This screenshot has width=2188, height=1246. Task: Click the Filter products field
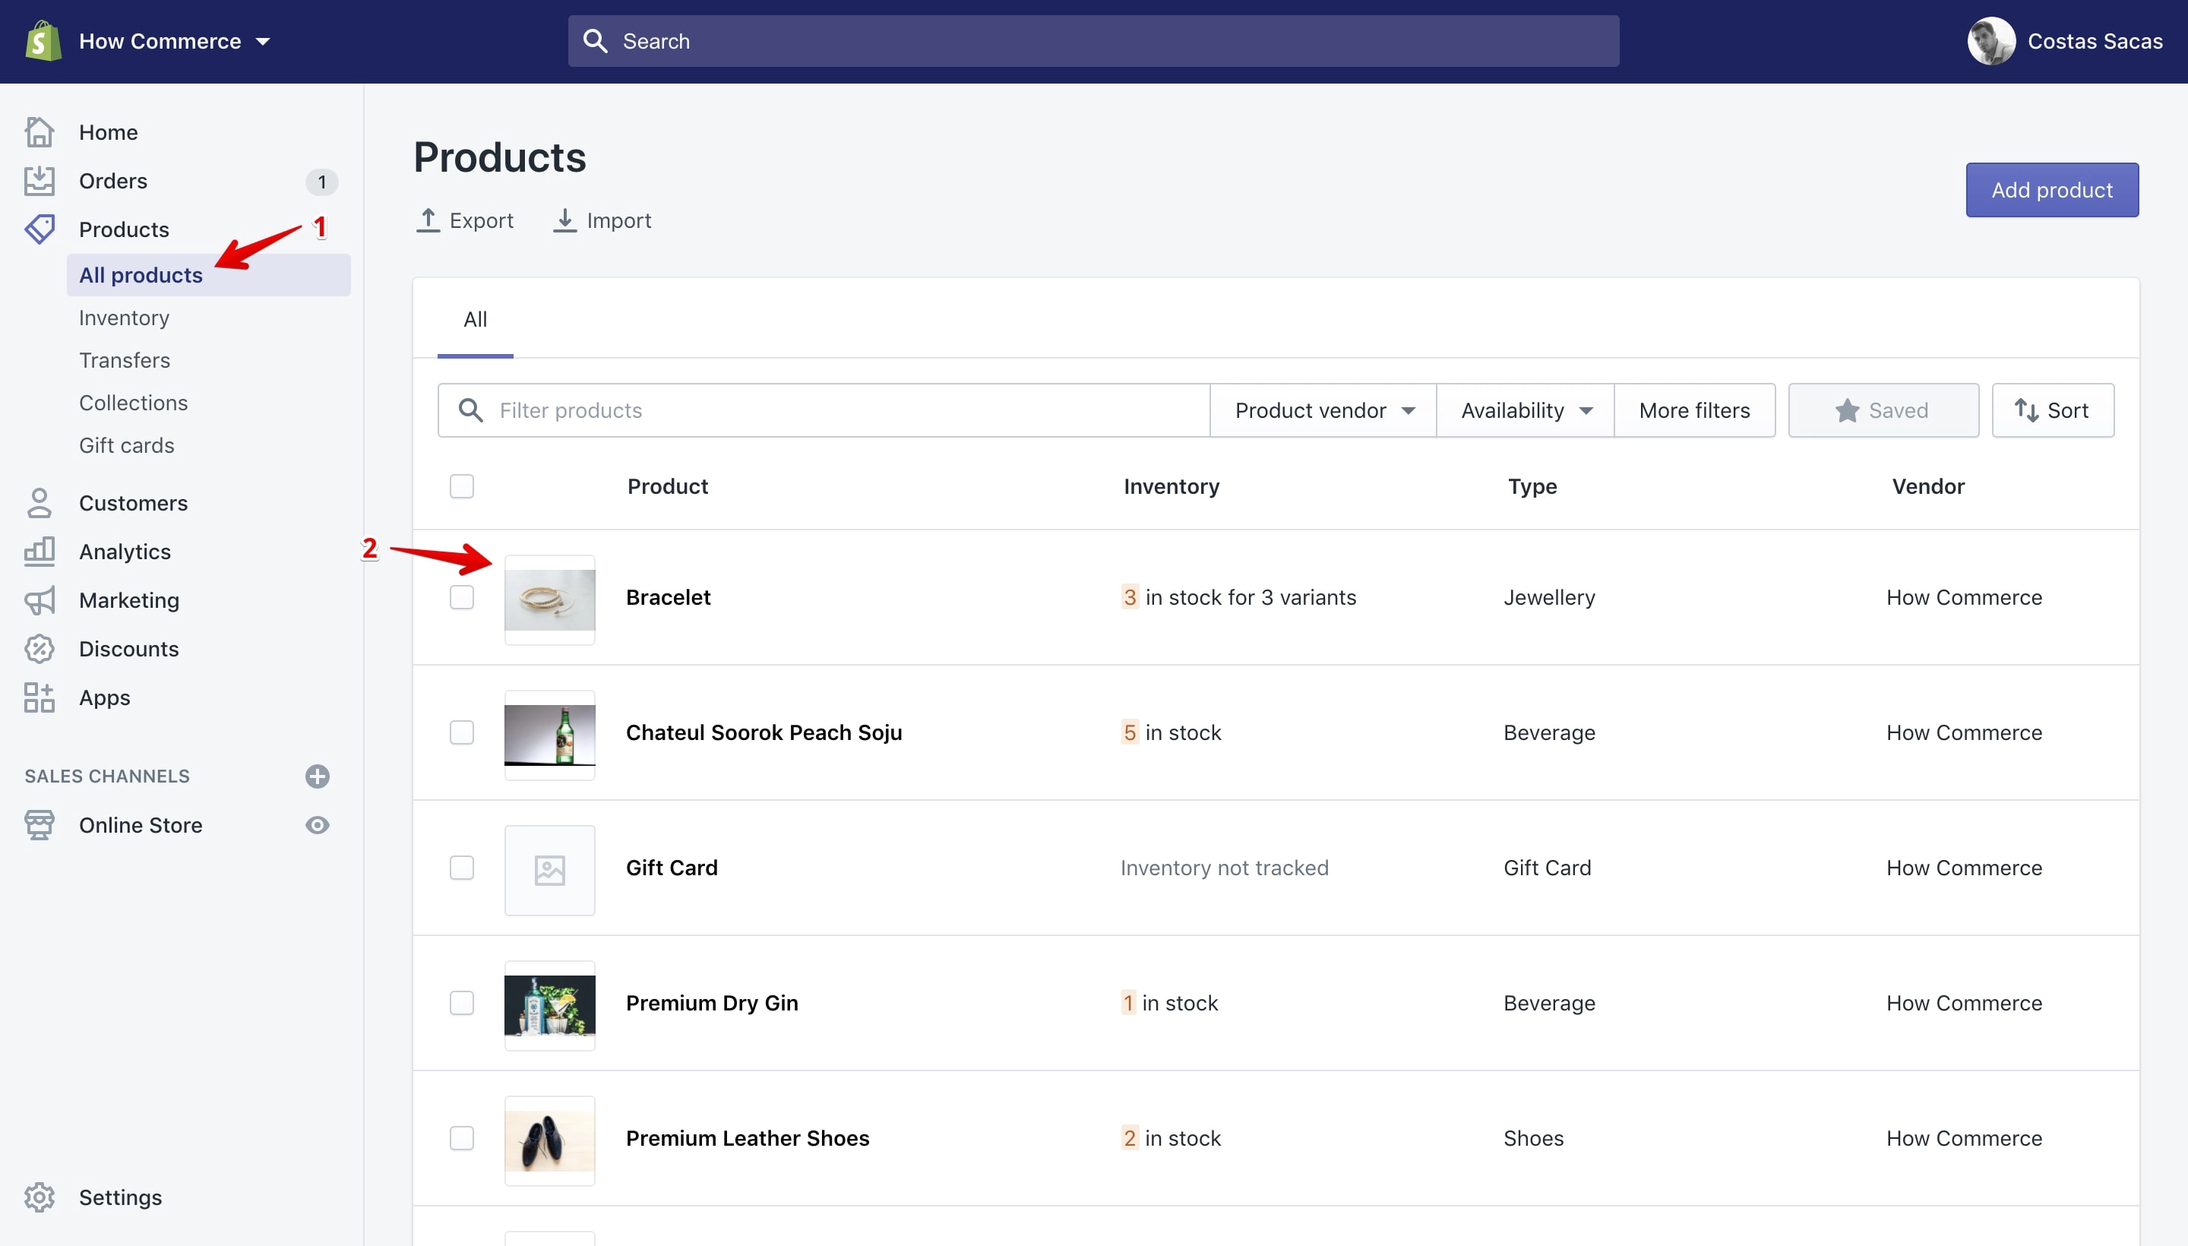pyautogui.click(x=824, y=411)
